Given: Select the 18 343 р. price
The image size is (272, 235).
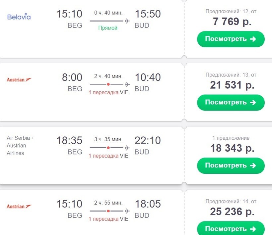Looking at the screenshot, I should click(232, 148).
